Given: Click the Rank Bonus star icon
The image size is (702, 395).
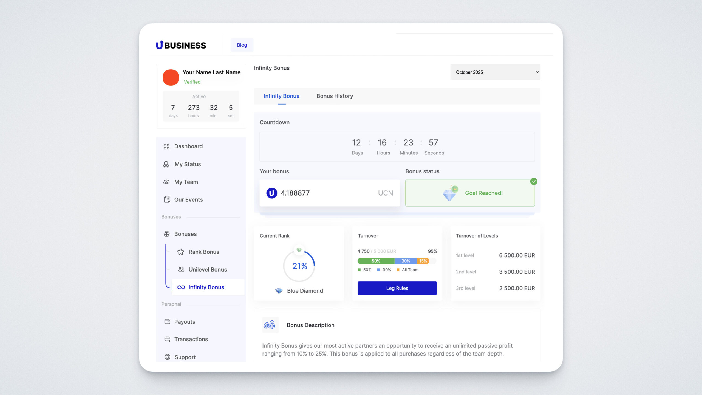Looking at the screenshot, I should (181, 252).
